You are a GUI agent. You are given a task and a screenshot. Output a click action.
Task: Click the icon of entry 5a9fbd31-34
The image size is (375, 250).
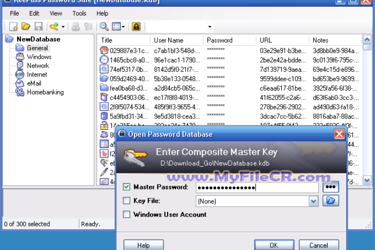[104, 116]
